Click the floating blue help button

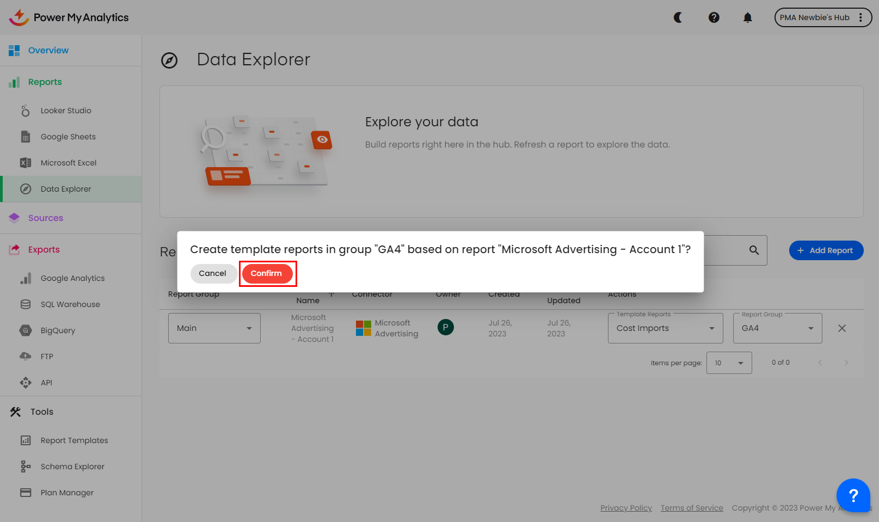tap(853, 495)
